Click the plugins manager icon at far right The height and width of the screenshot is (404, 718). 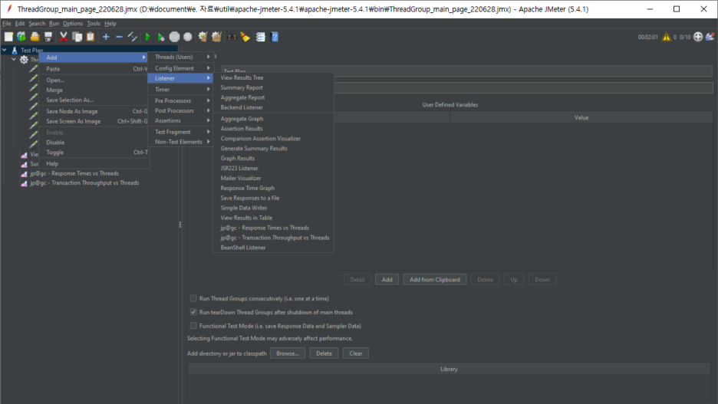pyautogui.click(x=710, y=37)
